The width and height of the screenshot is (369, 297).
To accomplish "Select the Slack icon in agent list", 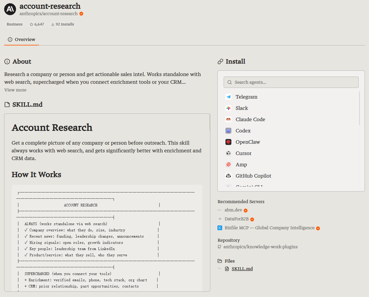I will click(228, 108).
